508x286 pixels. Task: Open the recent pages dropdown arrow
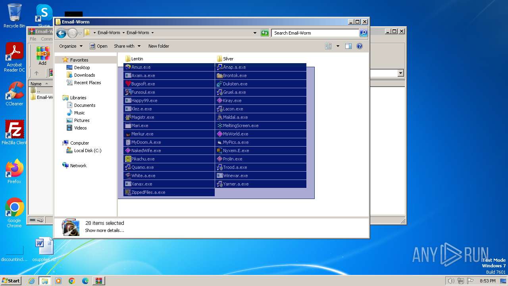tap(80, 33)
